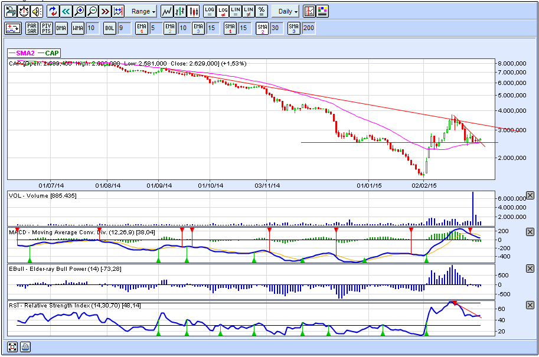Click the refresh chart icon
Screen dimensions: 539x357
click(x=53, y=11)
